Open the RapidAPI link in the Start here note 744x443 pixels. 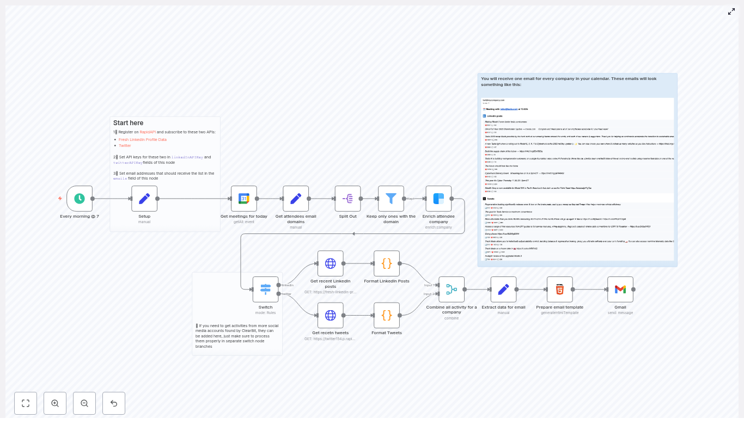pyautogui.click(x=147, y=132)
